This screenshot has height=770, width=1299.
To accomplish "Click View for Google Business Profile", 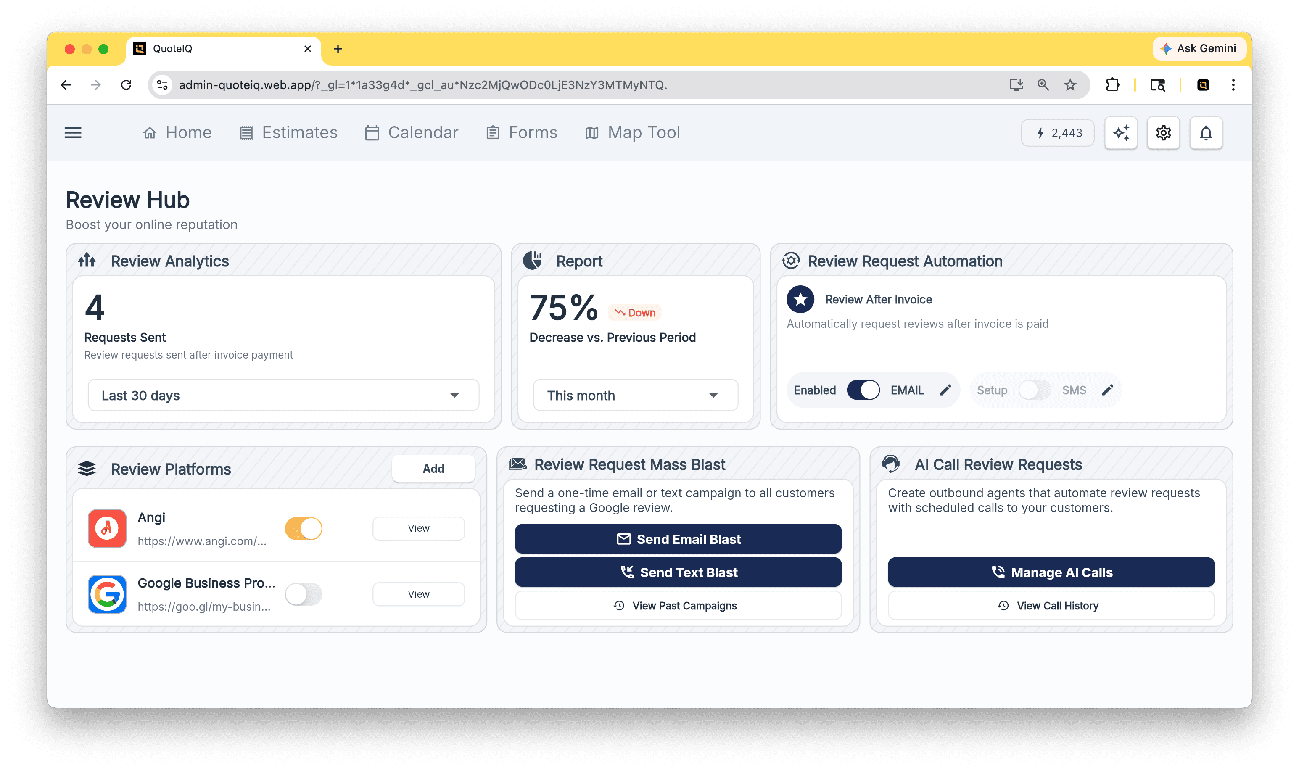I will pos(418,593).
